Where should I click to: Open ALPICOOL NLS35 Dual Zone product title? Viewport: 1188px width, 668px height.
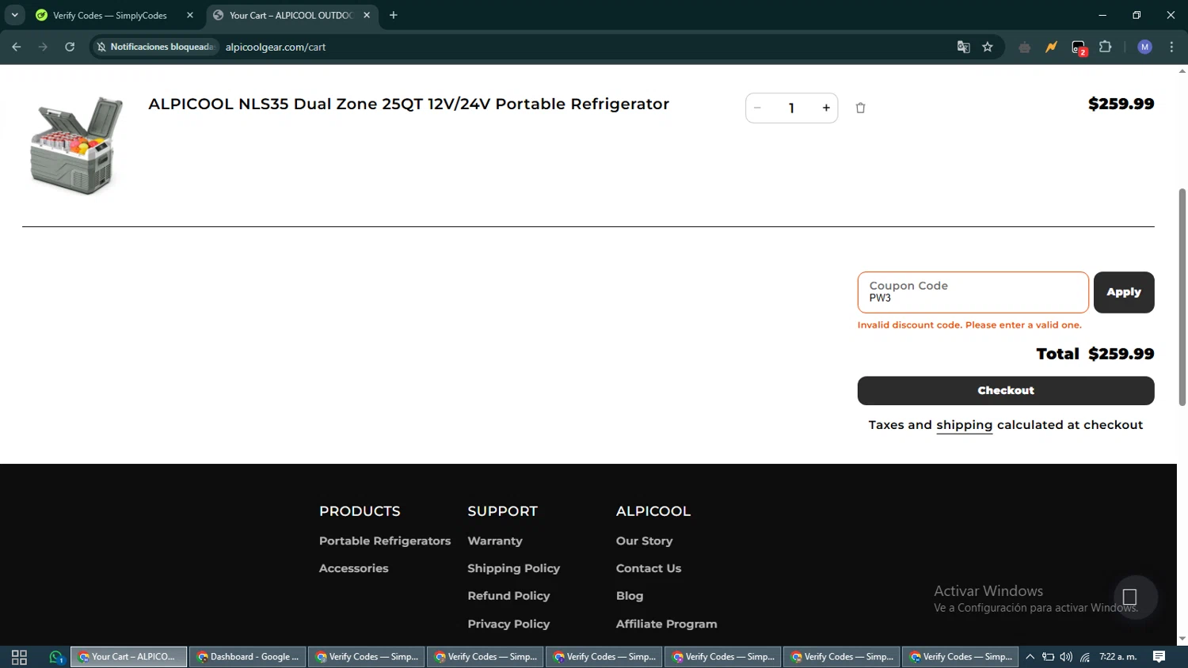409,104
